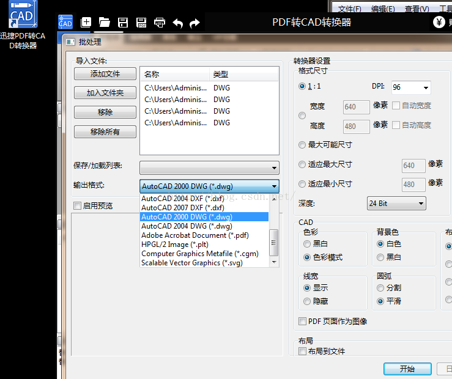Select 显示 under 线宽

tap(307, 288)
